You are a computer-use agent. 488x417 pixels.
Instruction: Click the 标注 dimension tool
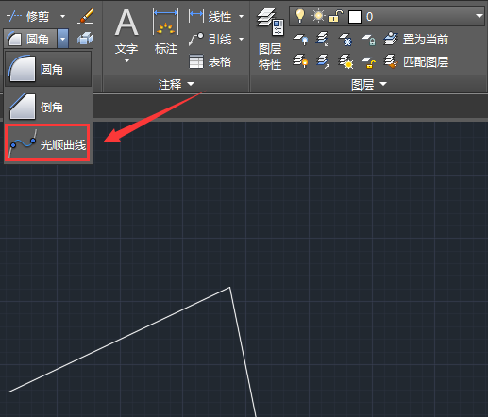[166, 31]
